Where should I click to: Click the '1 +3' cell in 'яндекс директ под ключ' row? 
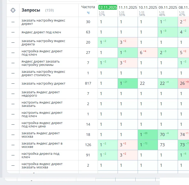168,32
